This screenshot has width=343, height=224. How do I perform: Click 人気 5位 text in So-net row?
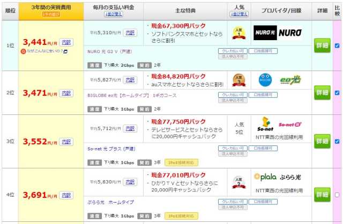[x=239, y=128]
